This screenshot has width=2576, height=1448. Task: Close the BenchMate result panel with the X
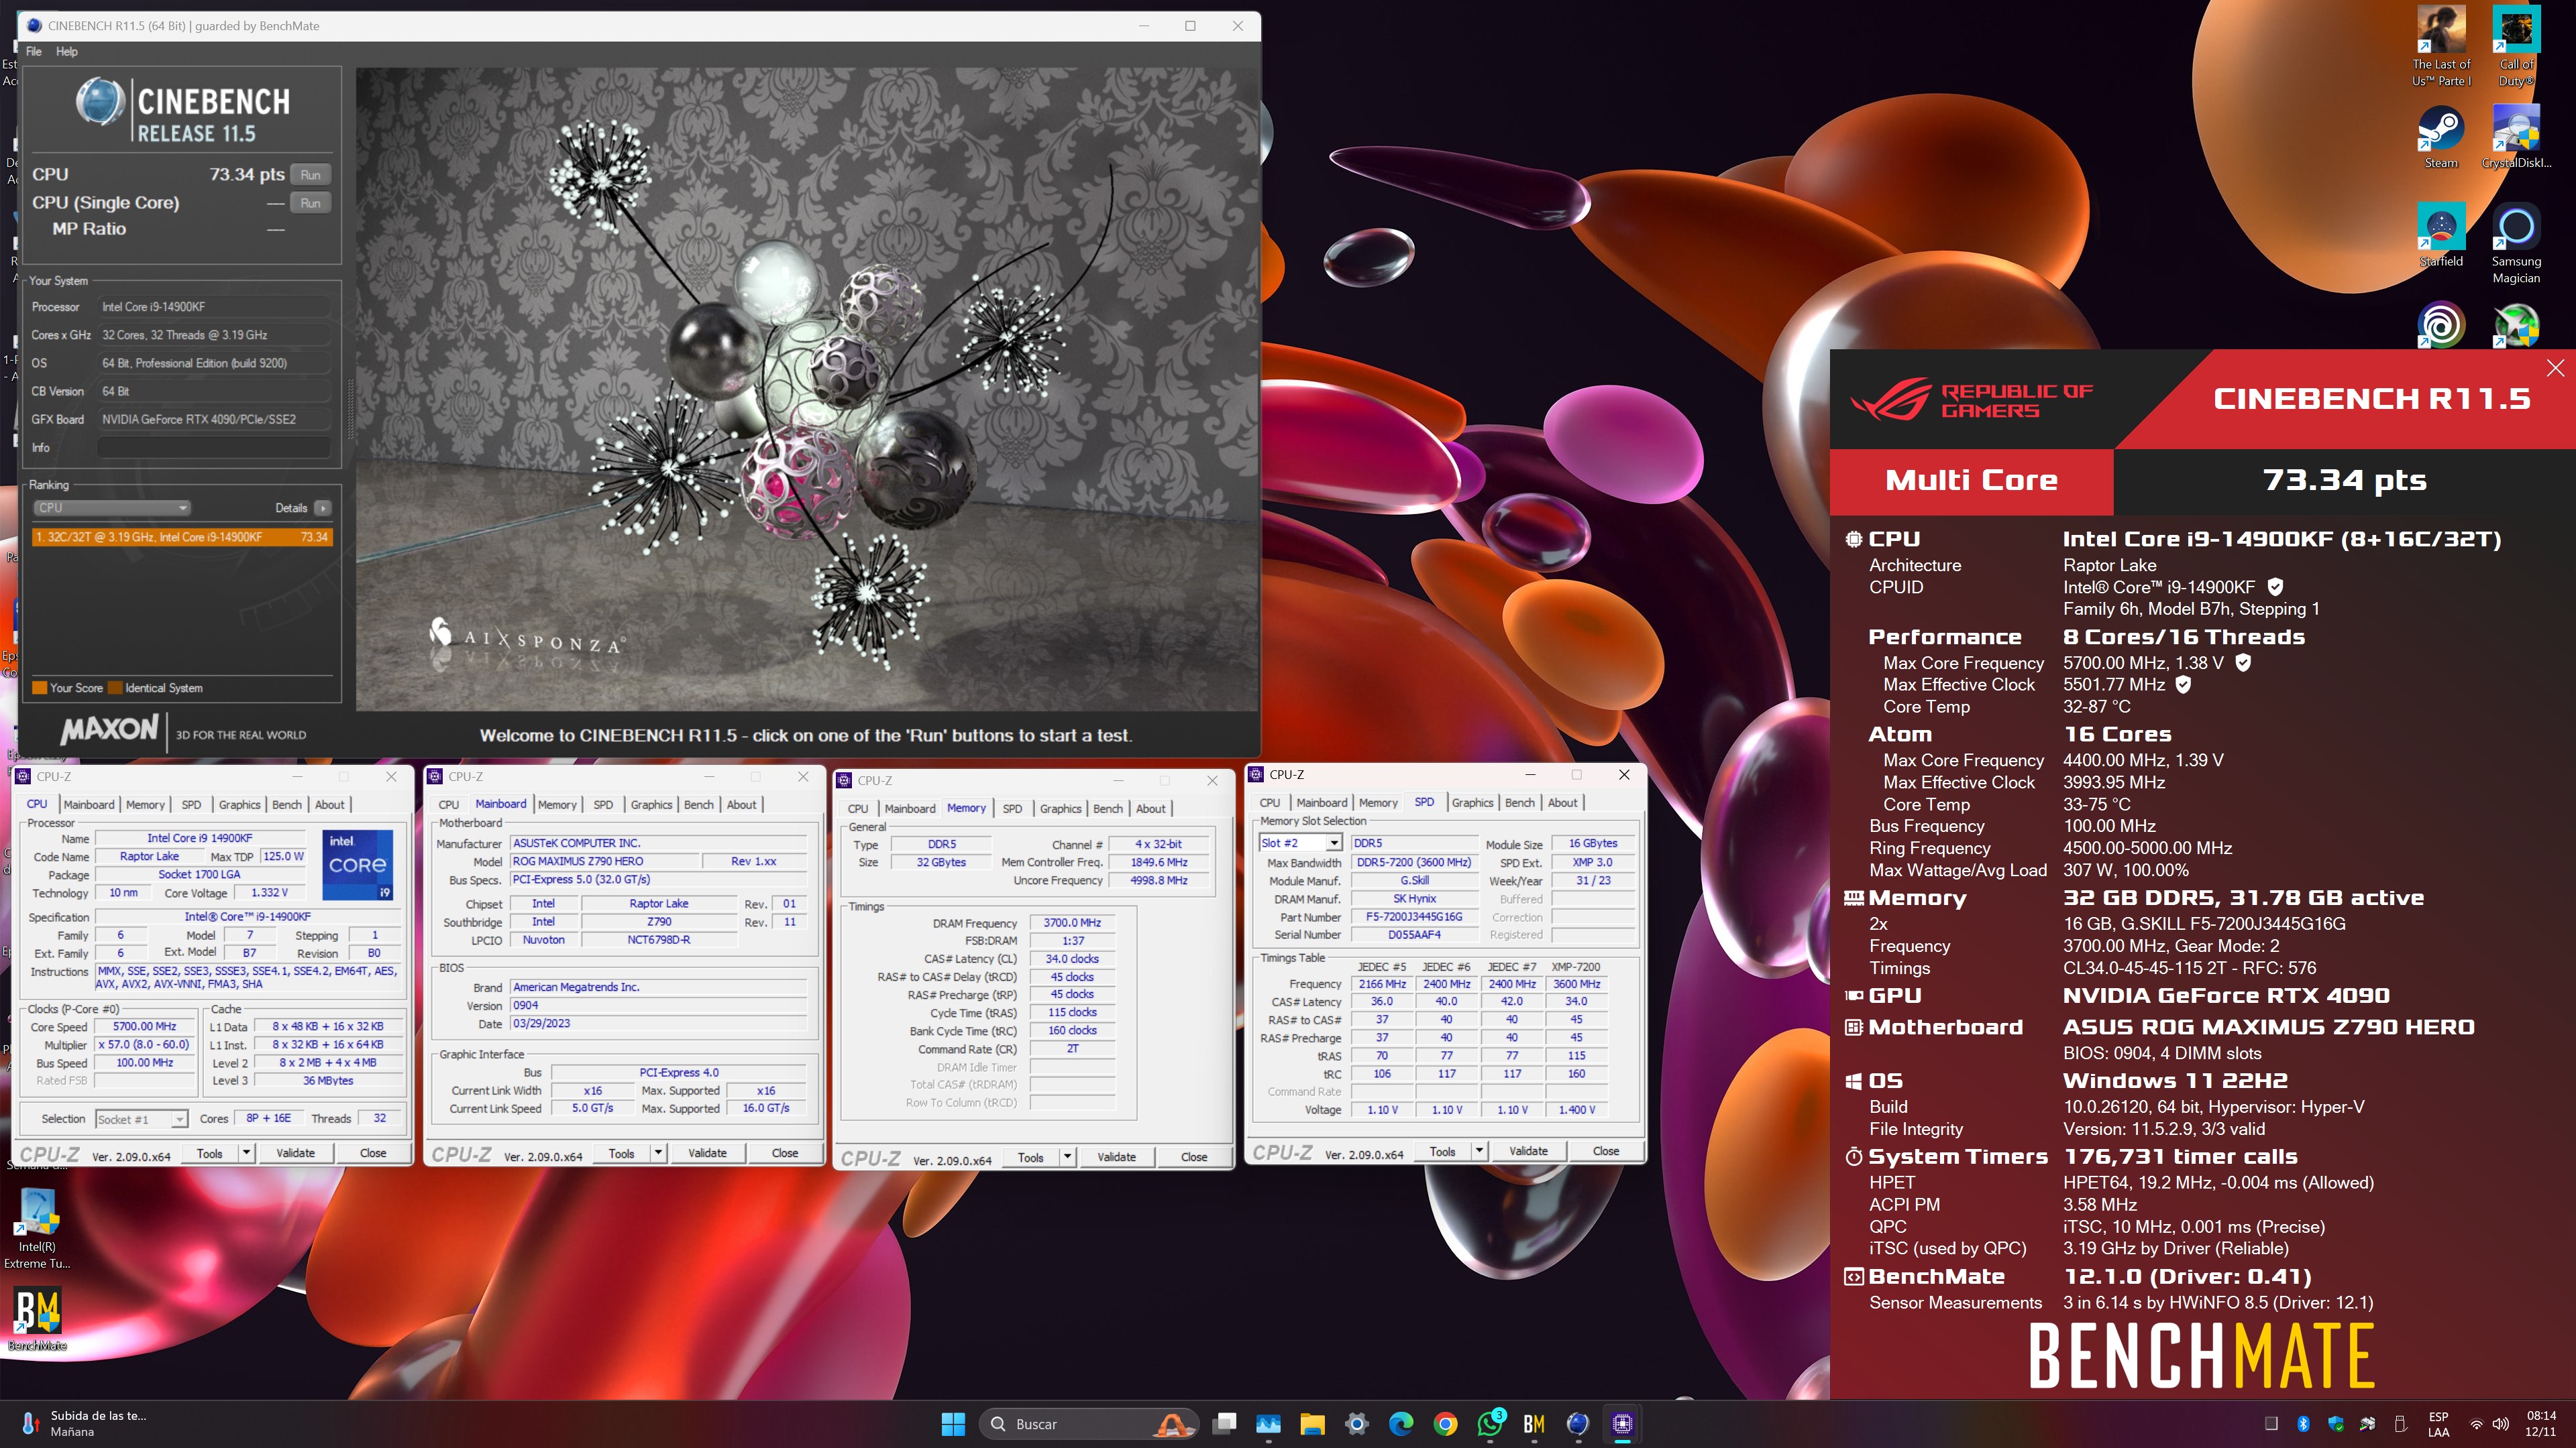point(2555,368)
